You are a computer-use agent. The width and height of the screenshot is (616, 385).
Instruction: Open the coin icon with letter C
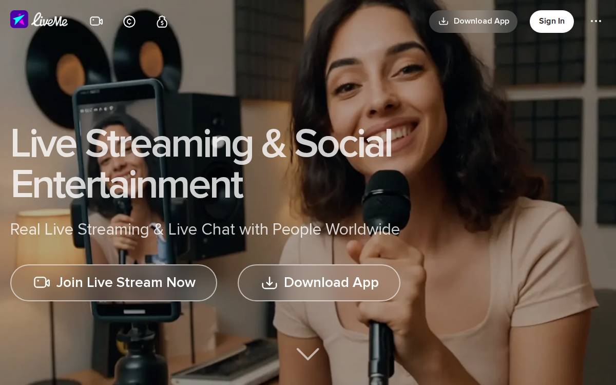(129, 21)
